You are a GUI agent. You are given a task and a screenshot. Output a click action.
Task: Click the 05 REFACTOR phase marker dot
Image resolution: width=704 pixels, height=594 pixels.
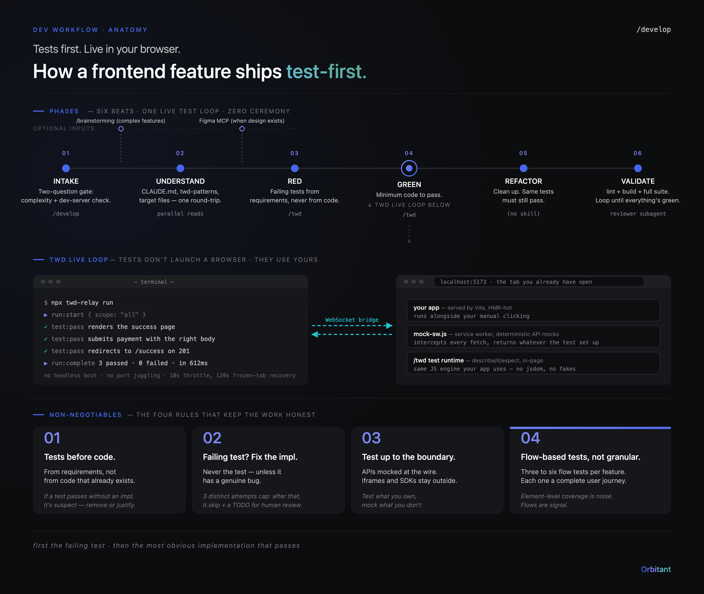[x=524, y=168]
